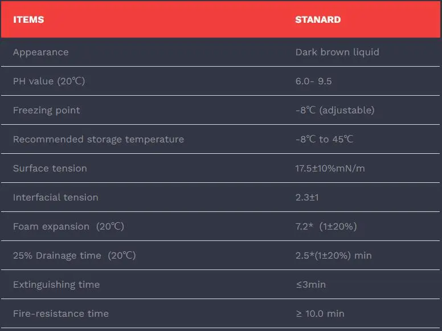
Task: Select the Surface tension label
Action: click(x=50, y=168)
